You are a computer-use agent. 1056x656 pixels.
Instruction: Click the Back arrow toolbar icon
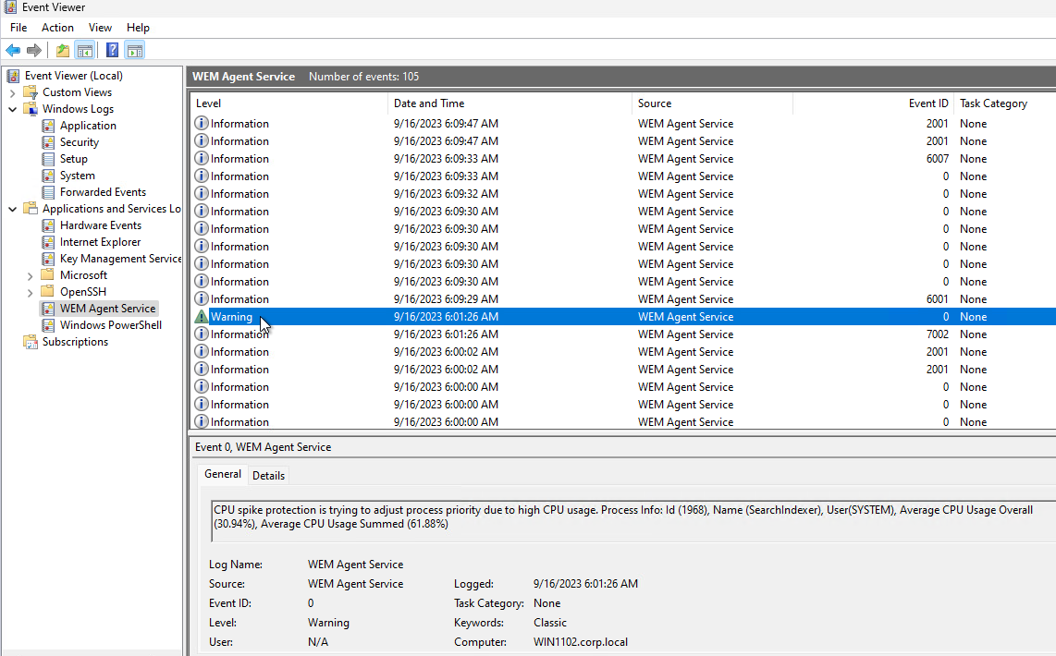click(13, 51)
